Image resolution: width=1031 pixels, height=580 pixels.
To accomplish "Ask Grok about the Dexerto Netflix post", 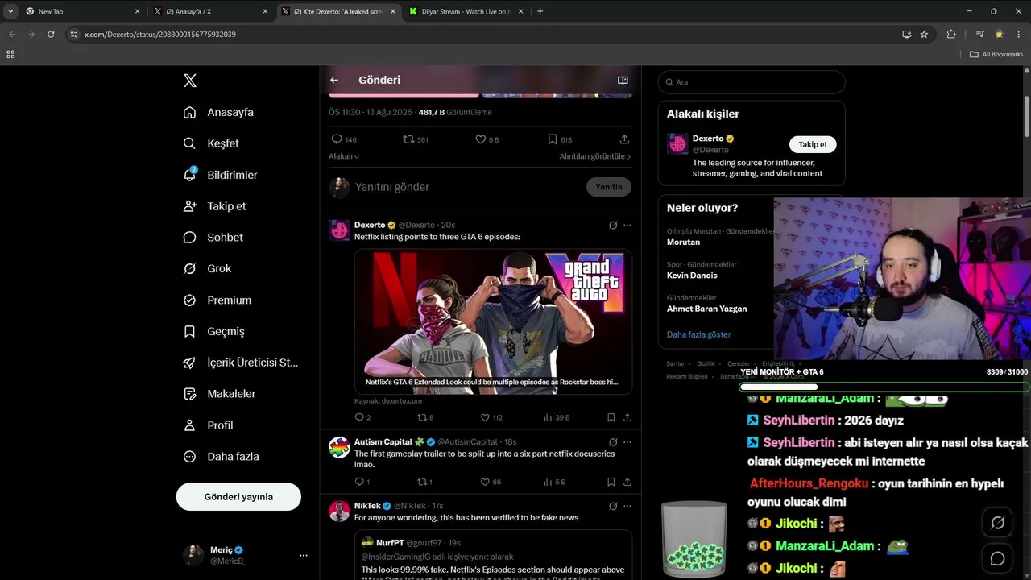I will (x=613, y=226).
